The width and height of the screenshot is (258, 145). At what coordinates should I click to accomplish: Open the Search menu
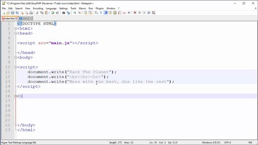pos(19,8)
